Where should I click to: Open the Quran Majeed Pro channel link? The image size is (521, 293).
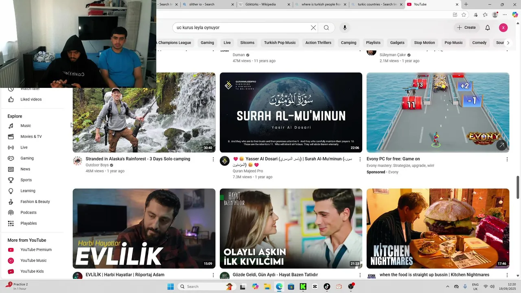[248, 171]
